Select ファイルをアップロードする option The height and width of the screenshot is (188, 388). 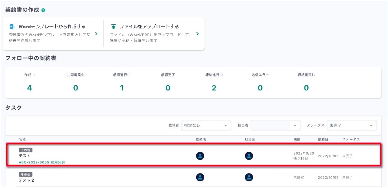point(149,27)
